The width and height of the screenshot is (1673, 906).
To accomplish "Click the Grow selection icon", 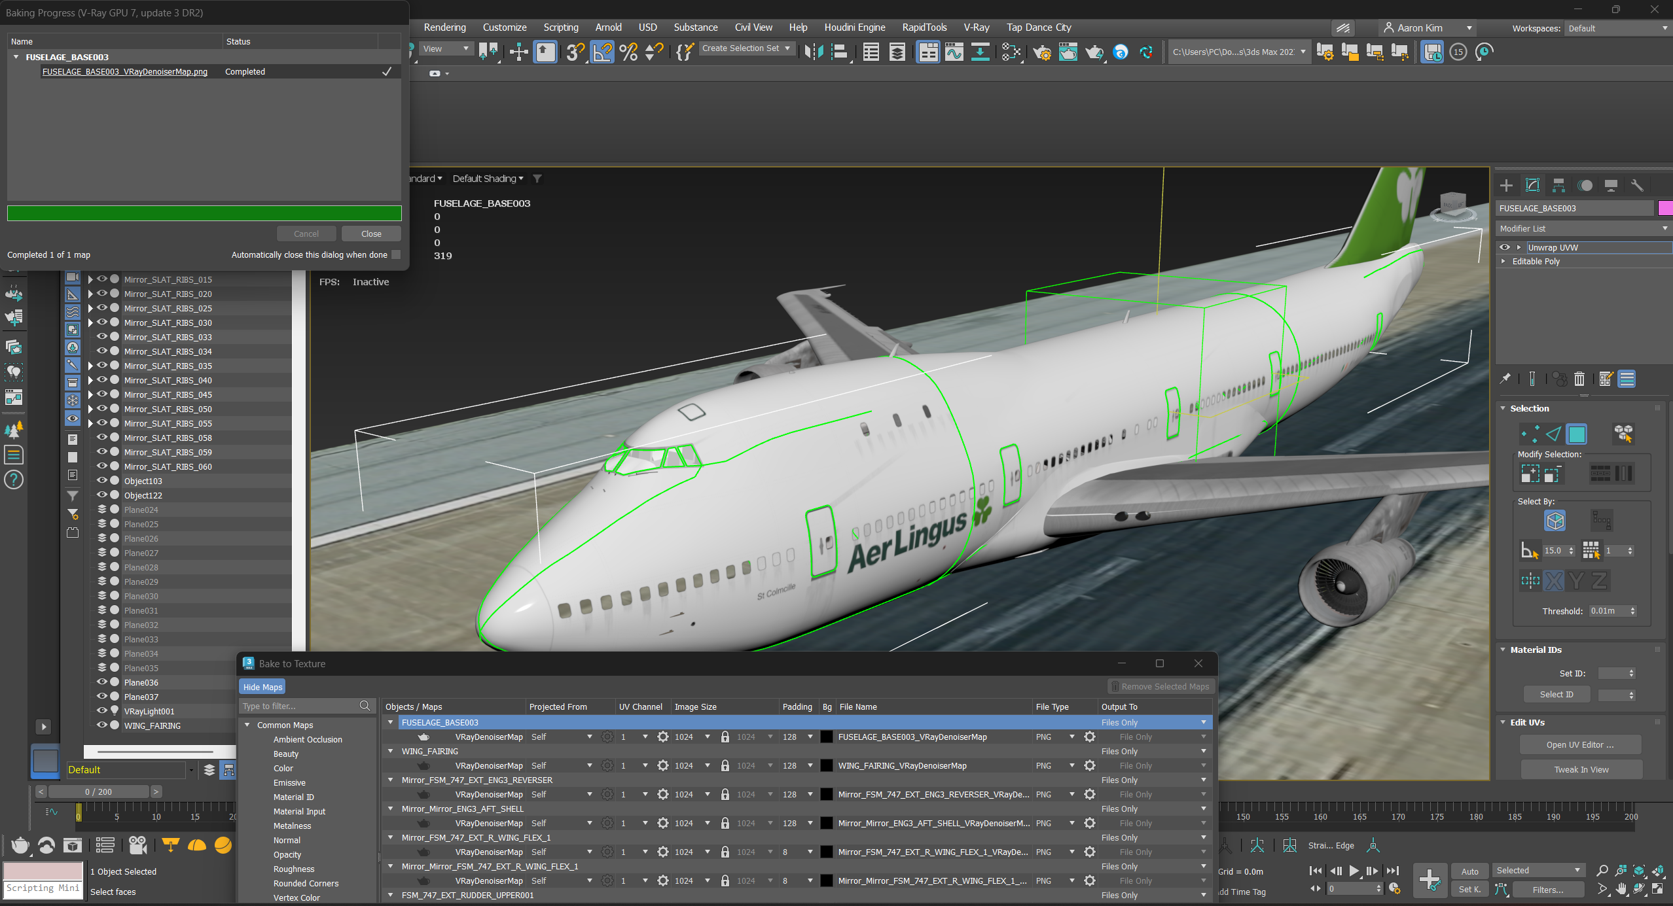I will (1530, 473).
